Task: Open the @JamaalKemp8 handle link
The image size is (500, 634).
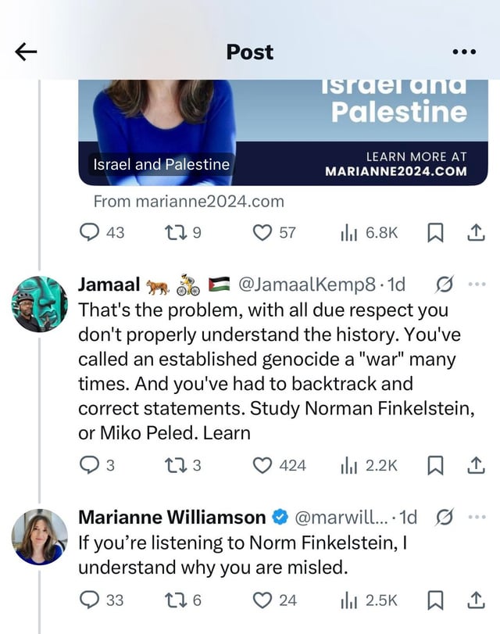Action: [307, 285]
